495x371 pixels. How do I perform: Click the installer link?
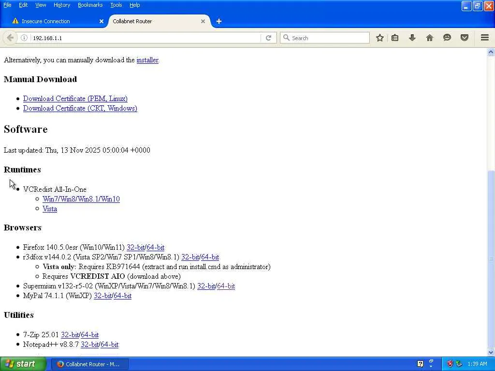coord(147,60)
